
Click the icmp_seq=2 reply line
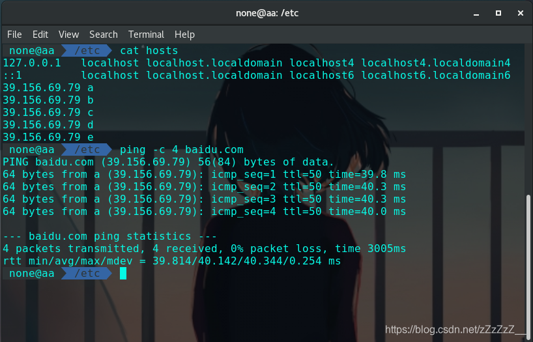pos(205,187)
